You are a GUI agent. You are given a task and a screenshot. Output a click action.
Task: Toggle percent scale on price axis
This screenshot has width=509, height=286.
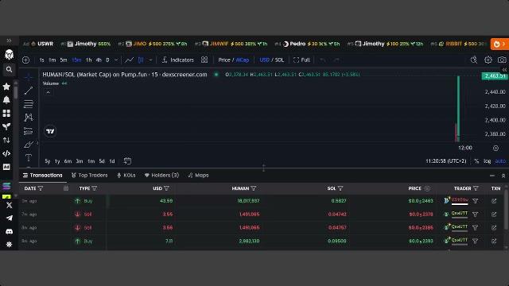(476, 161)
